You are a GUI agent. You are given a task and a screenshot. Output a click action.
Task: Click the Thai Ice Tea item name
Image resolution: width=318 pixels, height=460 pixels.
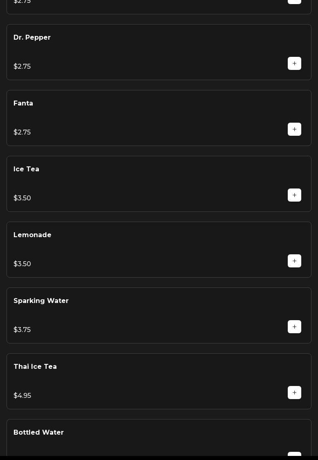click(35, 367)
